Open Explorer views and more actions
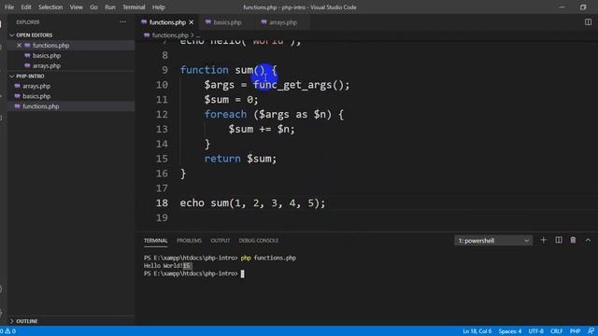 click(122, 22)
